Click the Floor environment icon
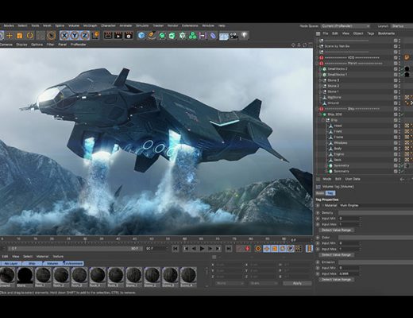The image size is (413, 318). [x=224, y=36]
